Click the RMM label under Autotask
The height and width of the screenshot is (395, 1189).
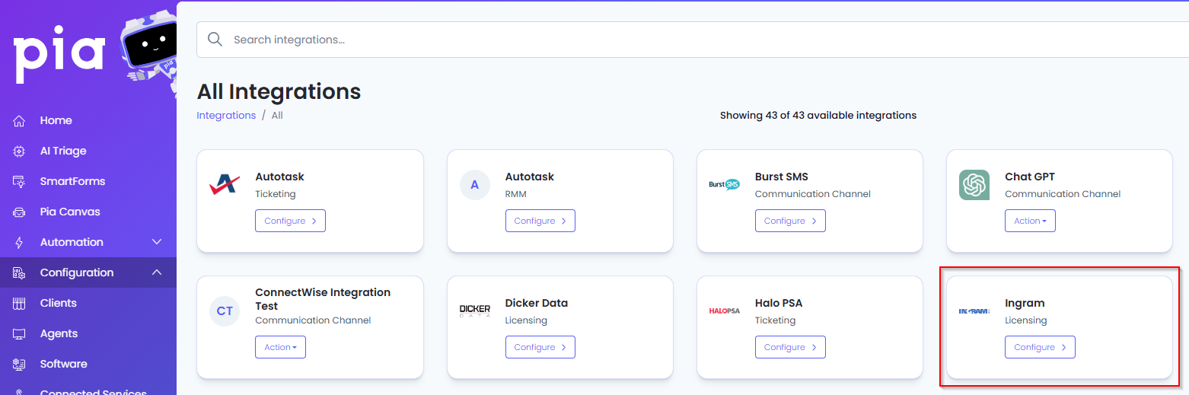coord(516,194)
